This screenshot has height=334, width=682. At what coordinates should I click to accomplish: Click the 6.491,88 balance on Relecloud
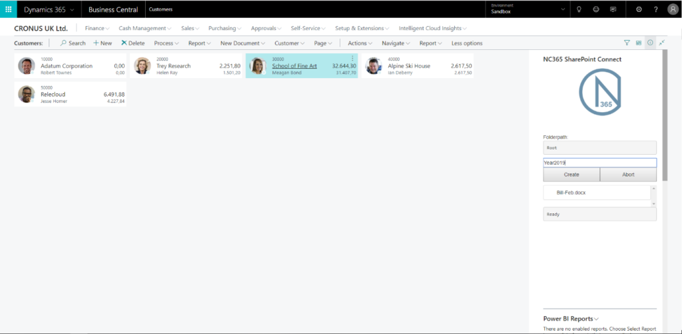point(114,94)
